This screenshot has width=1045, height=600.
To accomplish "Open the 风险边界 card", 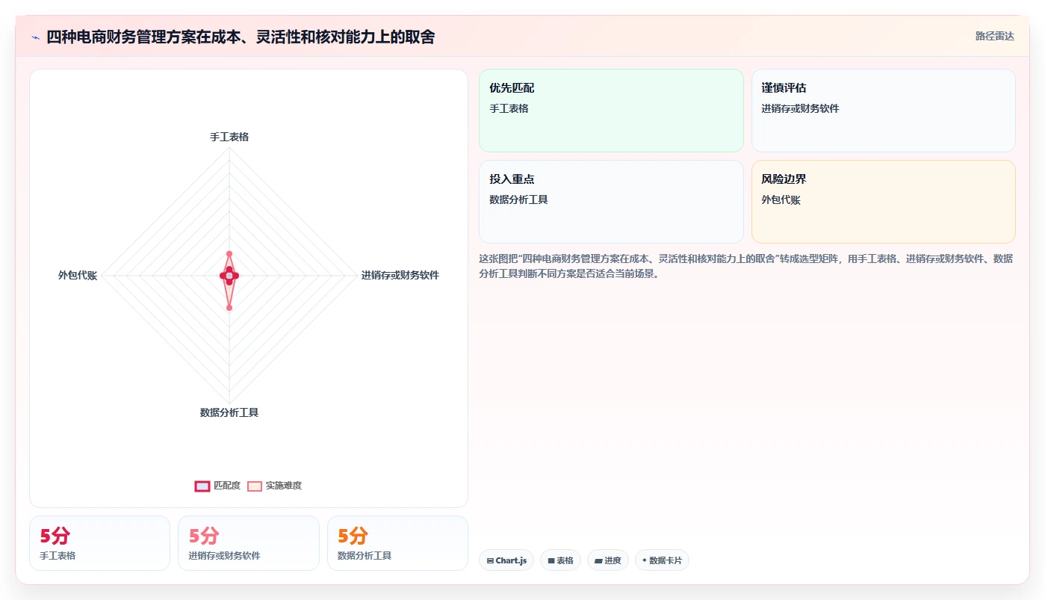I will tap(883, 202).
